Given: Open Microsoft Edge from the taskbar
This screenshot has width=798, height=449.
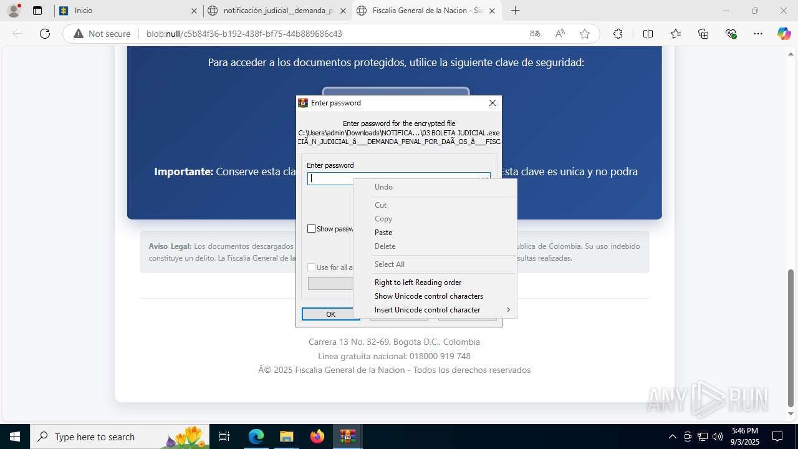Looking at the screenshot, I should click(256, 437).
